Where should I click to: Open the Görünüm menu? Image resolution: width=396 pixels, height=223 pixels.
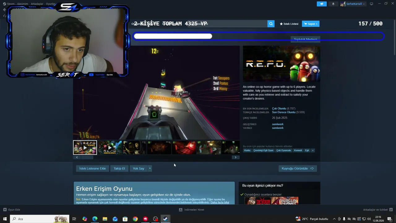coord(23,4)
